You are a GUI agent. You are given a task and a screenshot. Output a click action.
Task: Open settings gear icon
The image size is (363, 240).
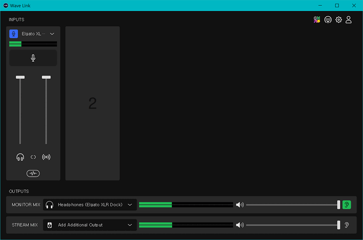[x=339, y=20]
